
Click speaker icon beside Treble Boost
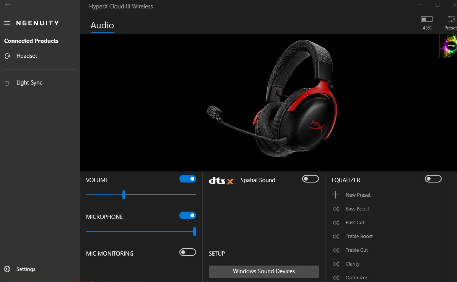(x=336, y=236)
